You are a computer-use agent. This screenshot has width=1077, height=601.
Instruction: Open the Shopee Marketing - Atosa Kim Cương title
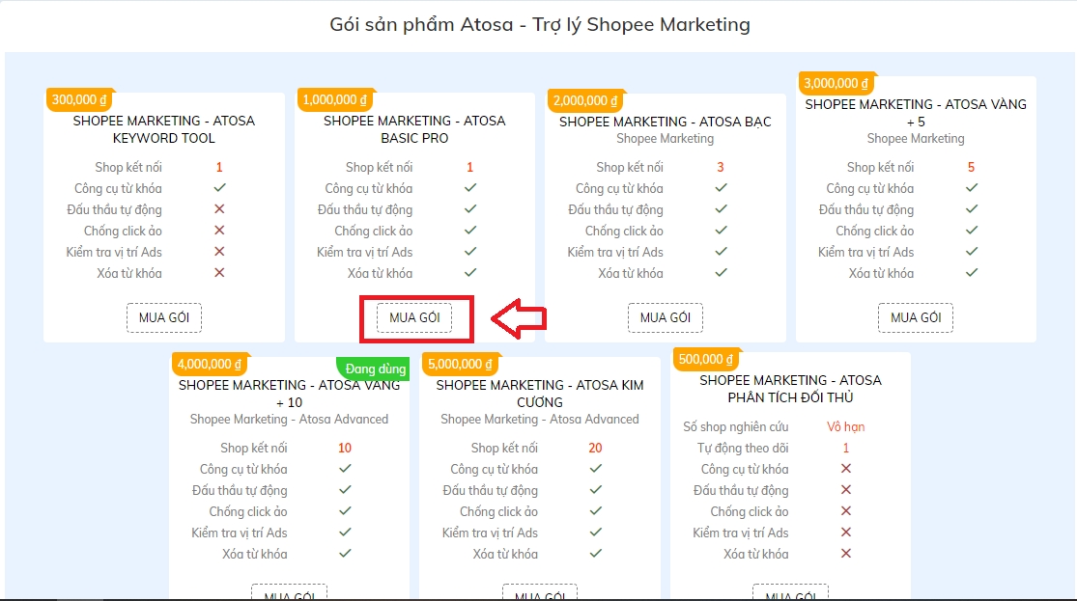(539, 394)
